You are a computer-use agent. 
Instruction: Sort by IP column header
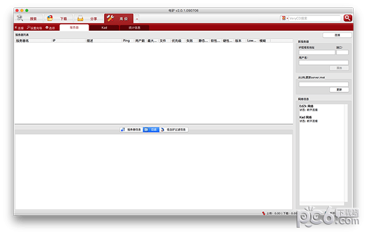[x=69, y=41]
